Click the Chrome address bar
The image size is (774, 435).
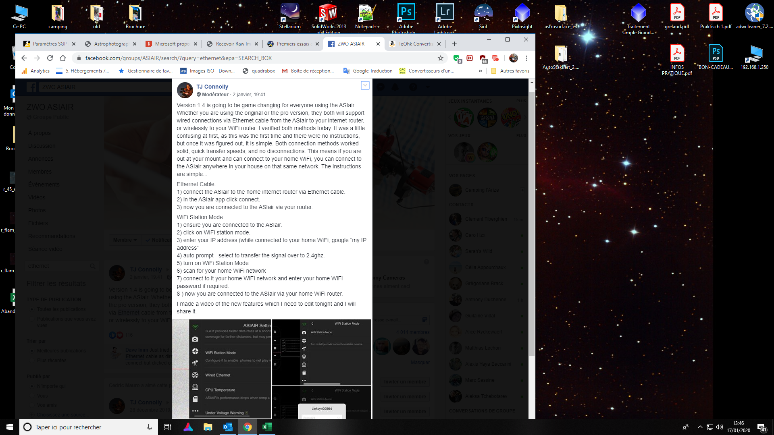click(x=258, y=58)
